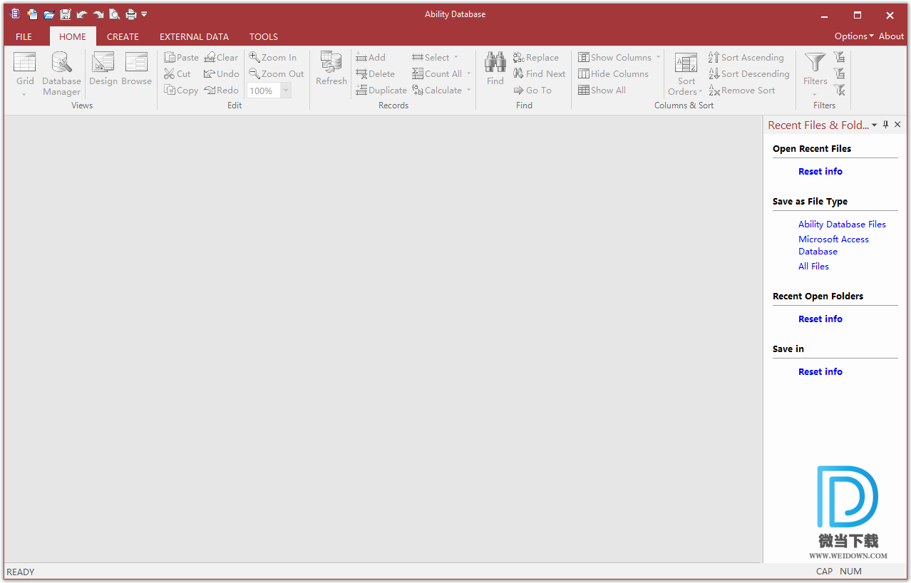Open the Filters funnel dropdown
The image size is (911, 583).
point(815,73)
